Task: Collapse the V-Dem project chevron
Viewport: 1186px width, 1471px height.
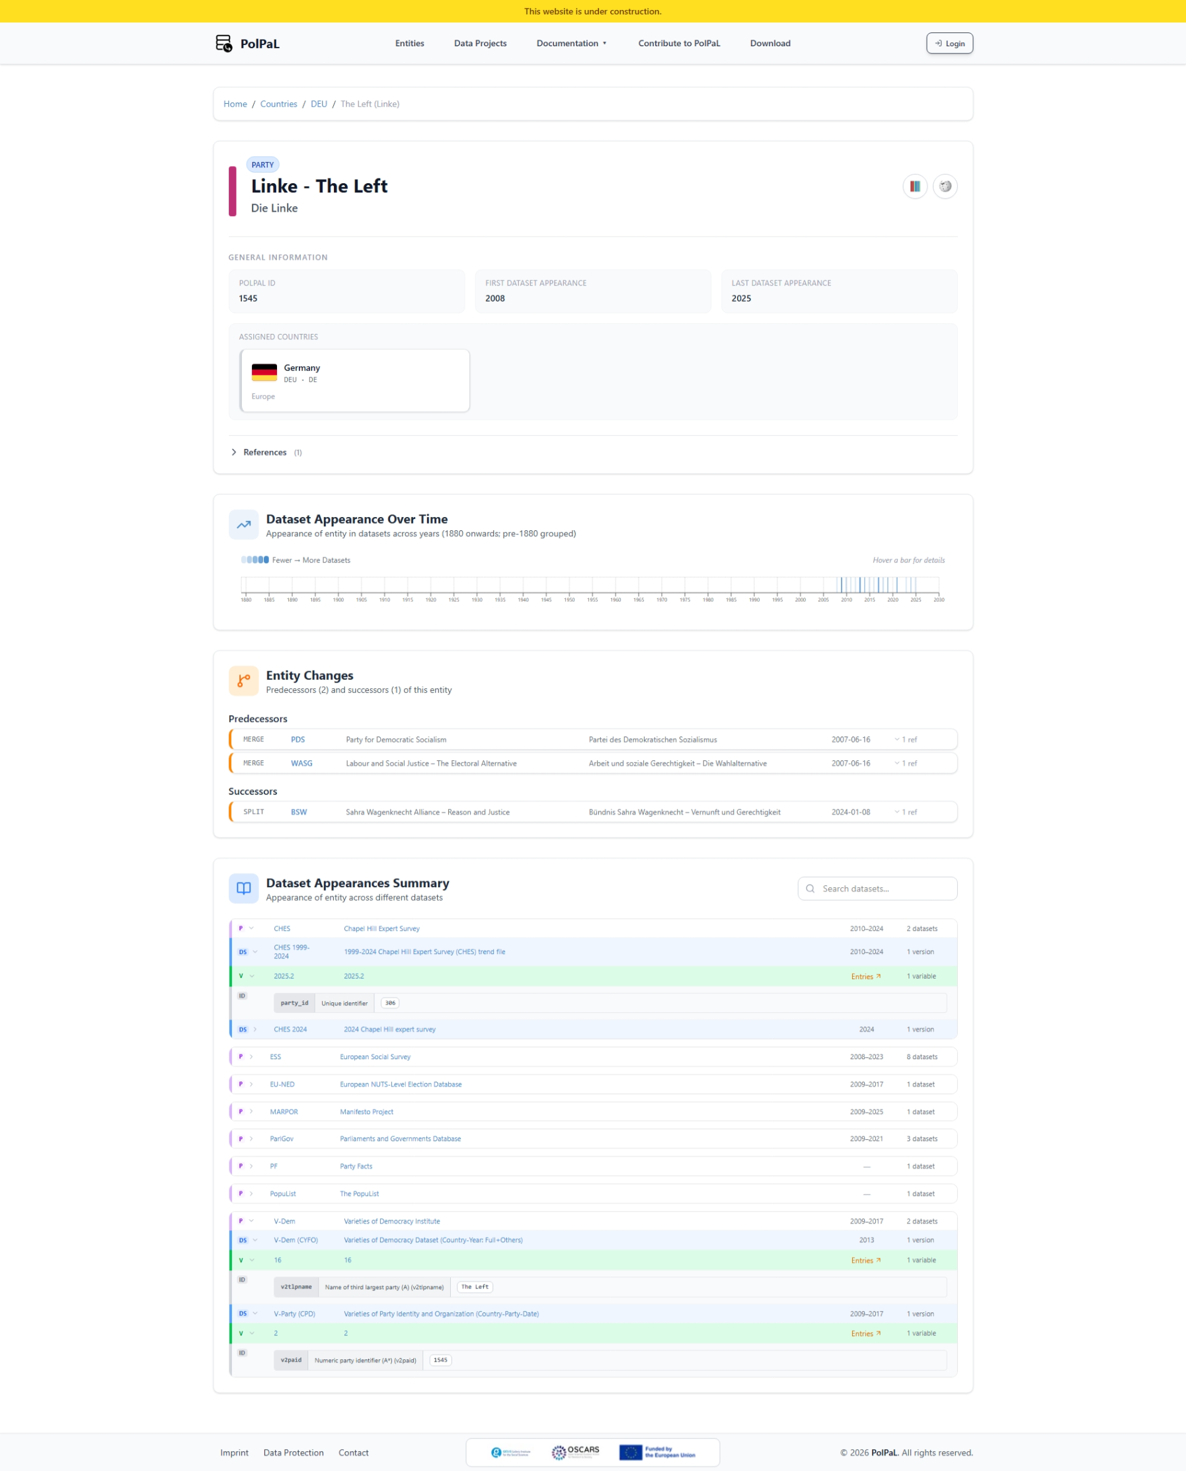Action: (x=251, y=1221)
